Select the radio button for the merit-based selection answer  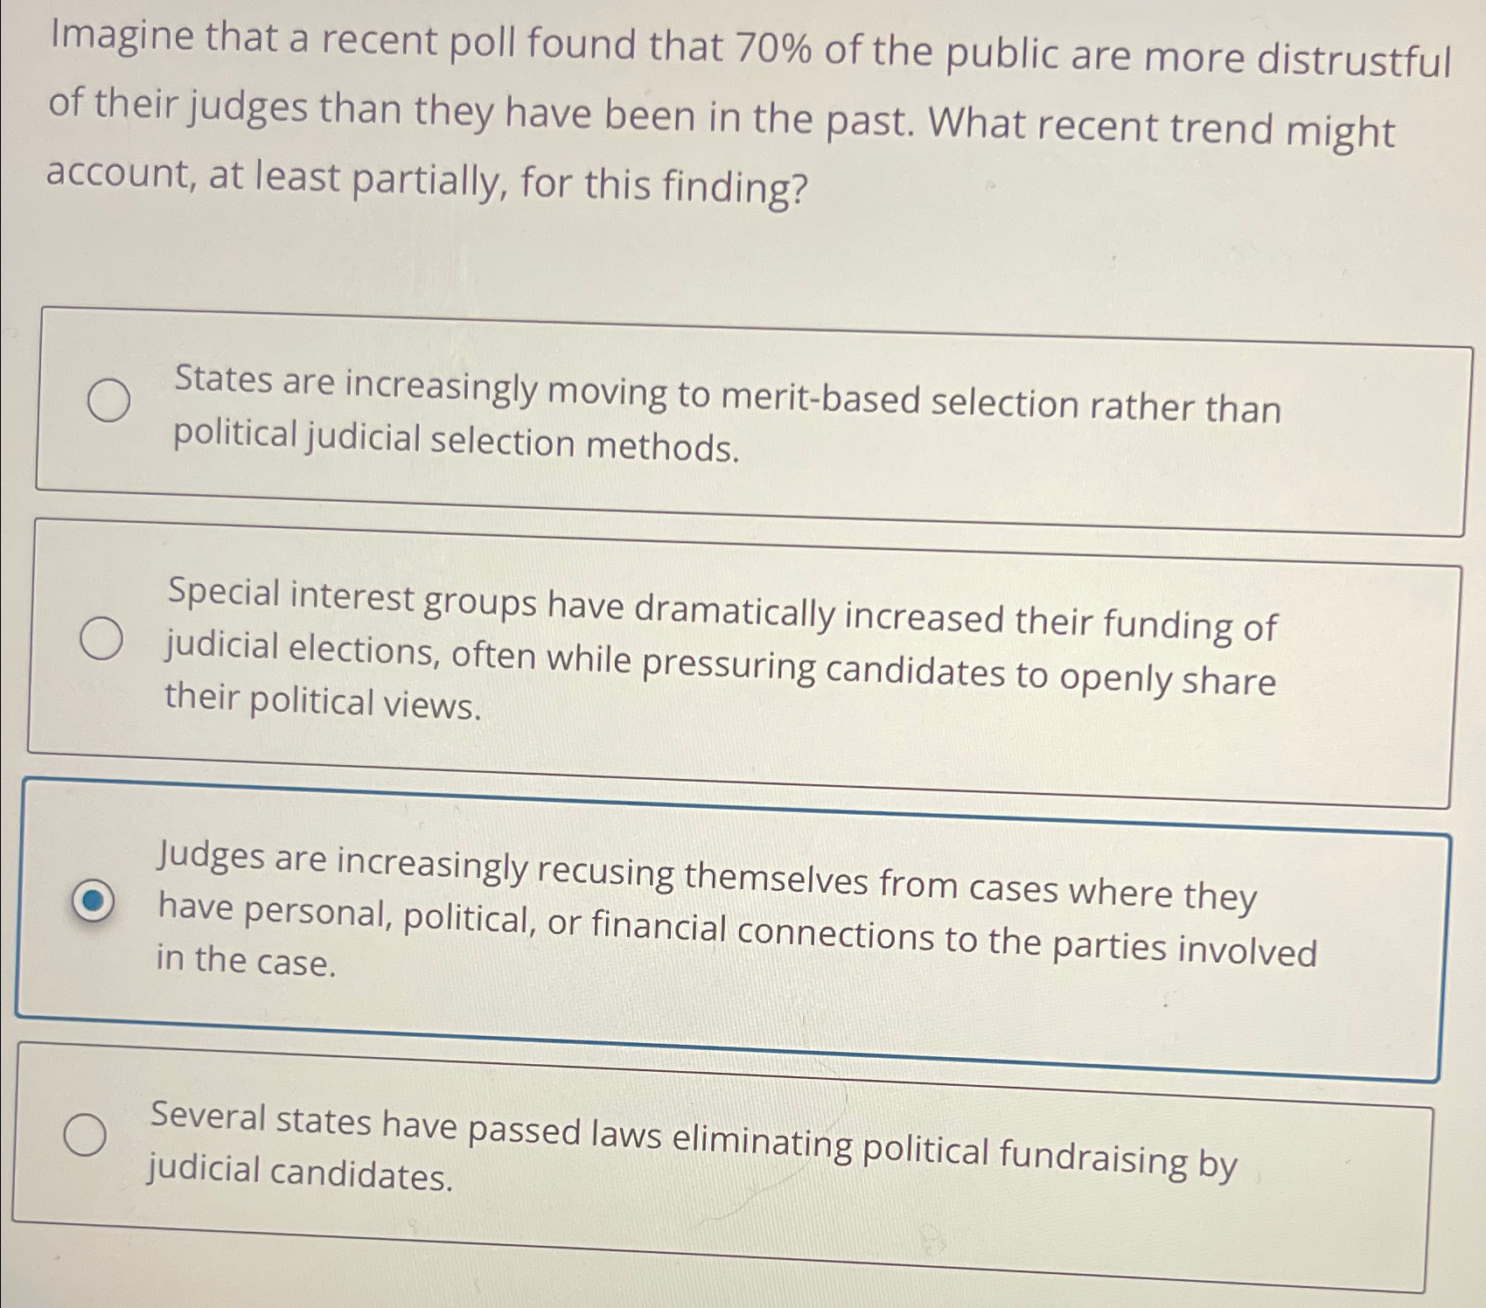tap(108, 398)
